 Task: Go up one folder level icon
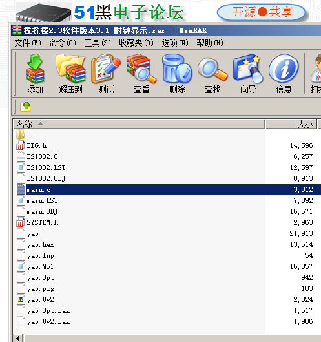click(25, 107)
